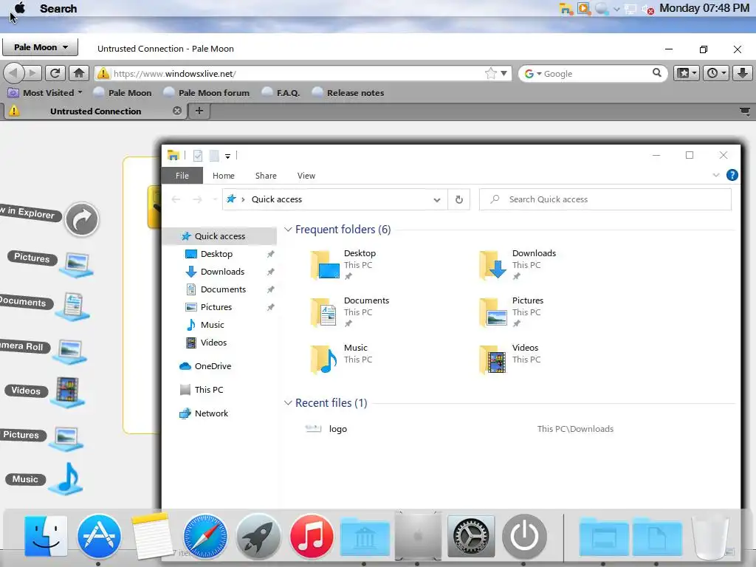Select Desktop in the navigation pane
The height and width of the screenshot is (567, 756).
click(216, 254)
